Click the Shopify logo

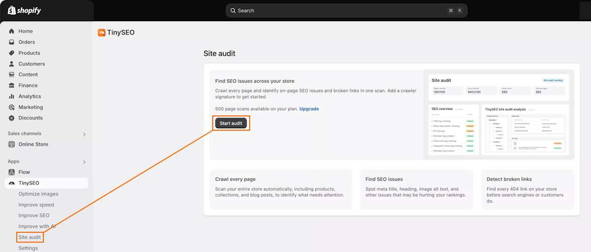click(x=25, y=10)
